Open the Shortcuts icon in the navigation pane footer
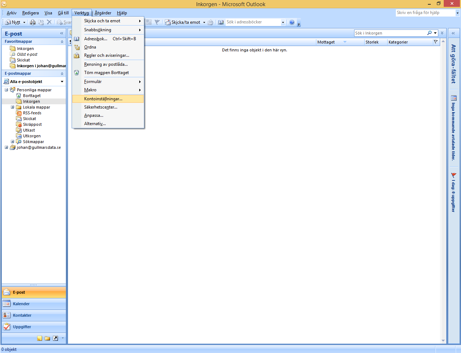461x353 pixels. coord(55,338)
